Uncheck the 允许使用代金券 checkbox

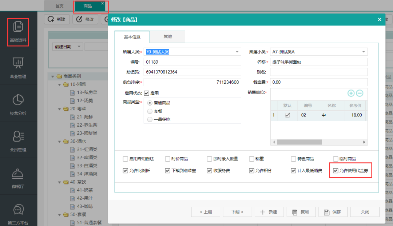pos(336,171)
